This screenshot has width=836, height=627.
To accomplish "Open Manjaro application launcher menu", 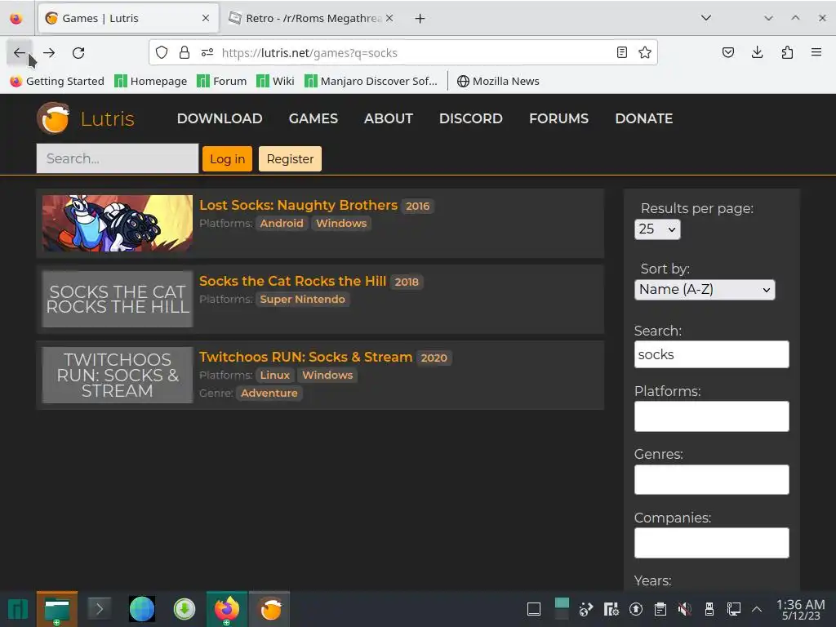I will point(18,609).
